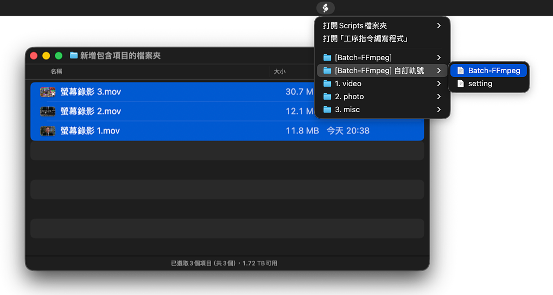Click the 3. misc folder icon

pyautogui.click(x=327, y=110)
